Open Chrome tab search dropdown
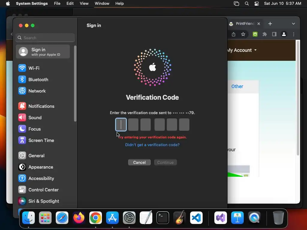Image resolution: width=307 pixels, height=230 pixels. 293,24
